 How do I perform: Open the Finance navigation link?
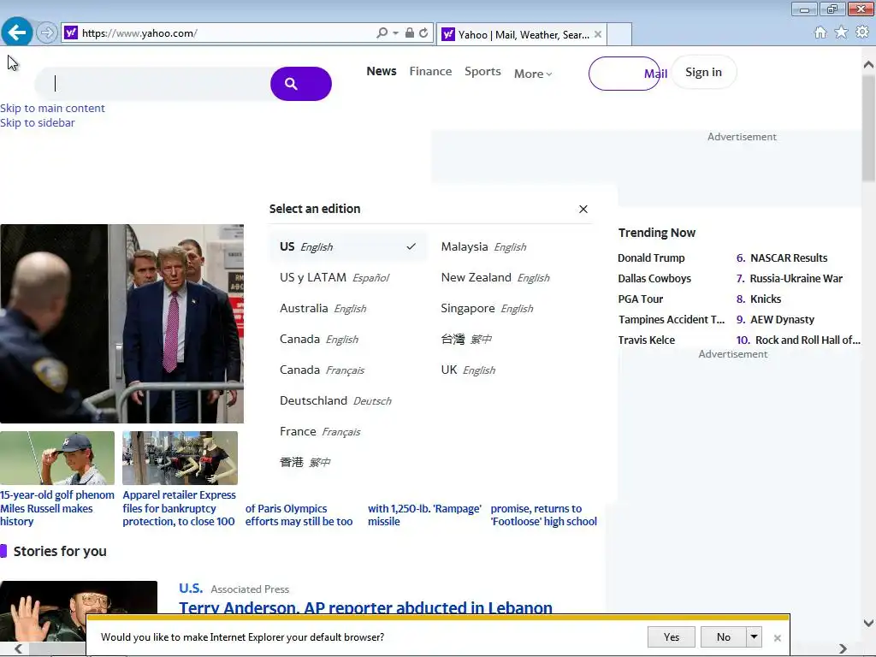point(431,72)
